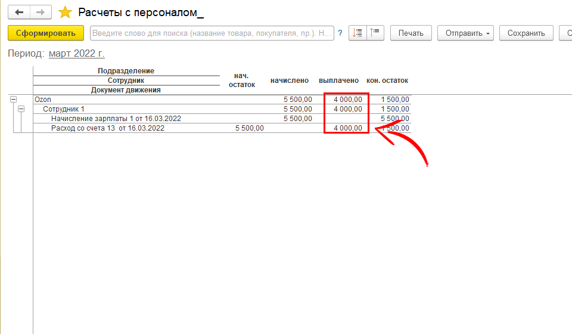
Task: Select the Начисление зарплаты 1 document row
Action: (x=116, y=119)
